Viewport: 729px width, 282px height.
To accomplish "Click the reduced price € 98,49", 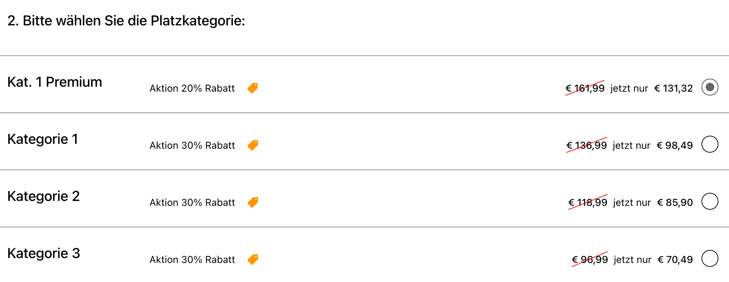I will (675, 145).
